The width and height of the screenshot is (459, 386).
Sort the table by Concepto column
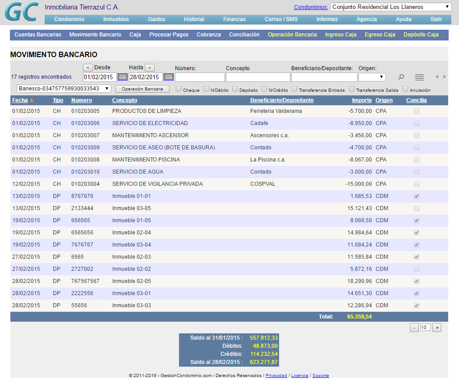pyautogui.click(x=124, y=100)
